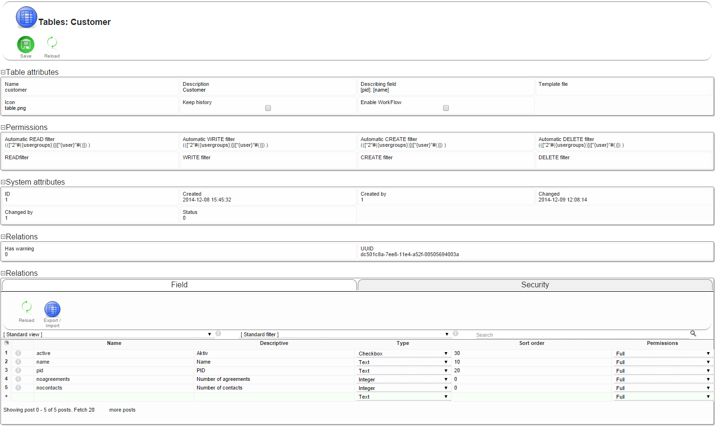Reload the Field relations list

click(x=26, y=307)
